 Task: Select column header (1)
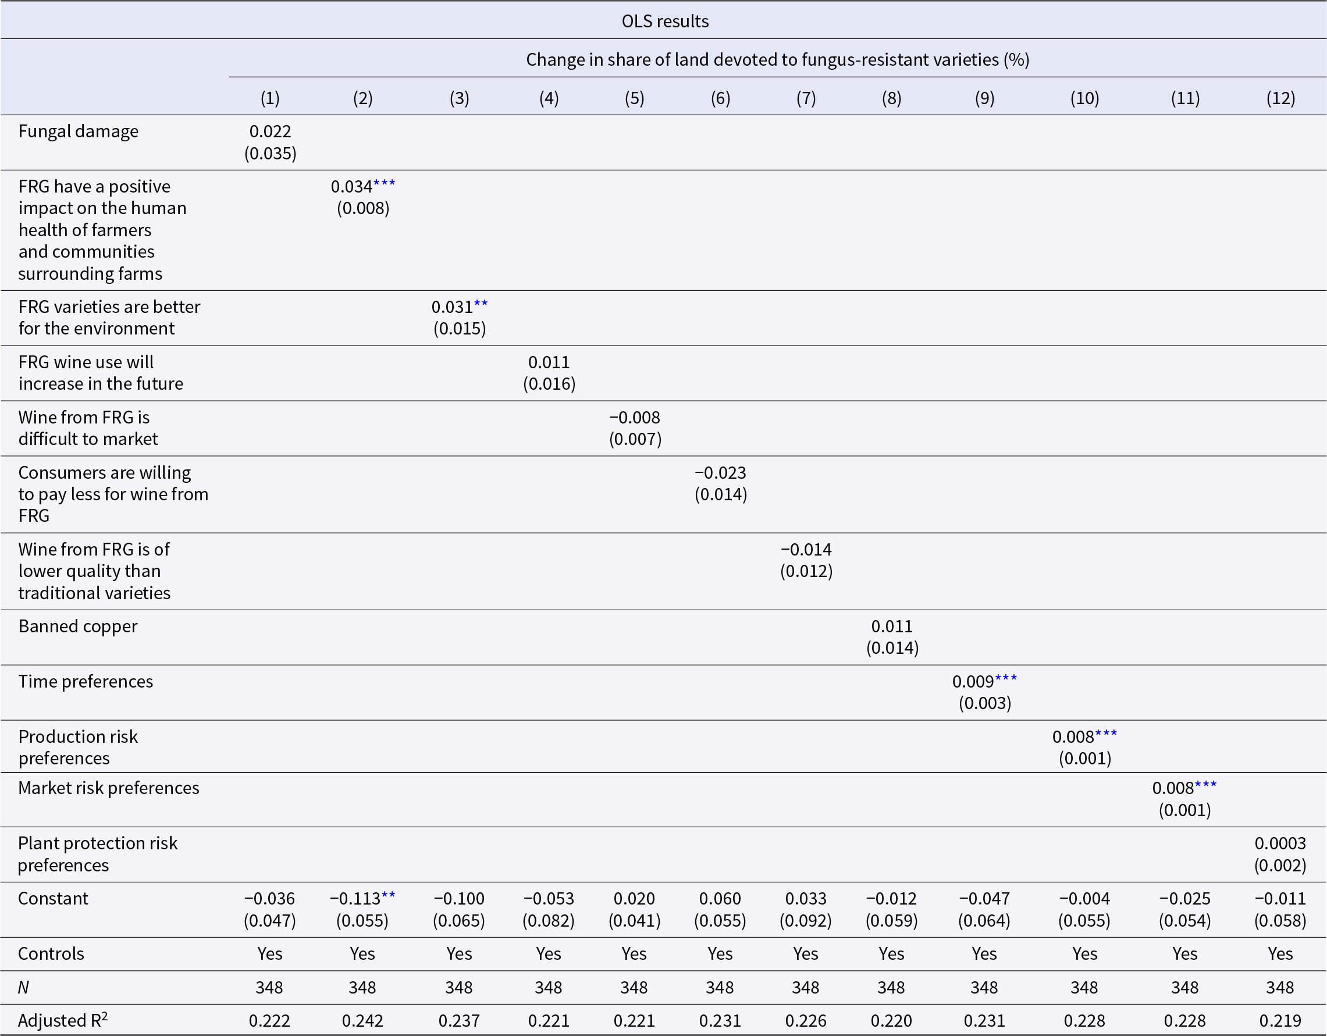click(271, 98)
